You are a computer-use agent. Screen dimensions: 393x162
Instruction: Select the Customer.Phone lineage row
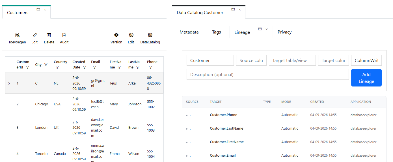click(x=284, y=115)
